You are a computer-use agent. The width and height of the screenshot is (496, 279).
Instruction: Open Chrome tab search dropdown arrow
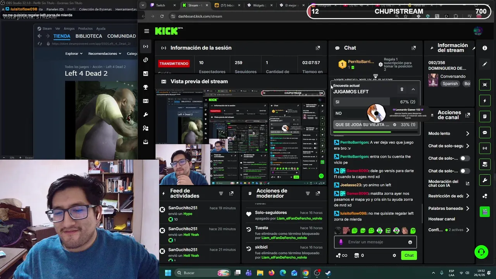143,5
